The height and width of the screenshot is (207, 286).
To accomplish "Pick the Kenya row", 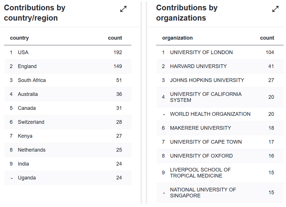I will point(25,136).
